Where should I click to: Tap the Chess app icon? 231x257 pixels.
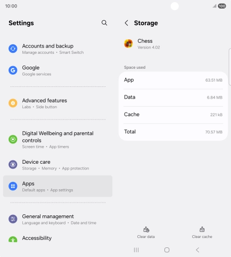pyautogui.click(x=128, y=44)
